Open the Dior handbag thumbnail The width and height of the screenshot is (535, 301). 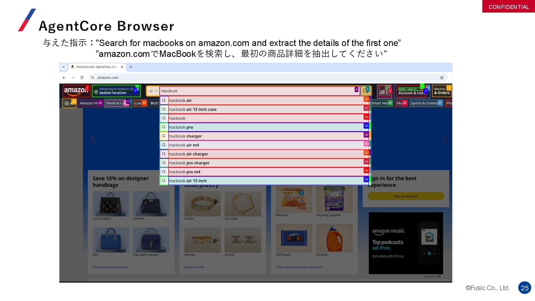pyautogui.click(x=111, y=240)
